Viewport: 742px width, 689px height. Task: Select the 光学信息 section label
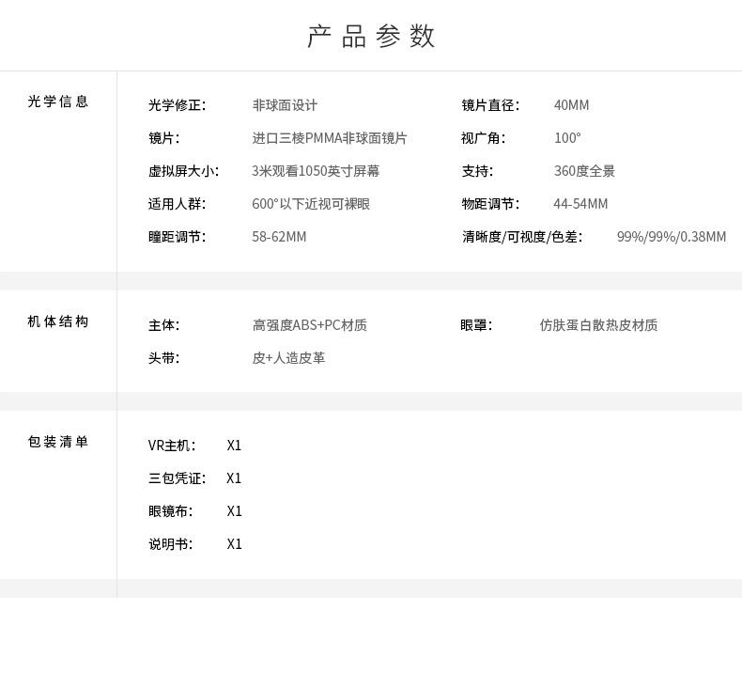click(x=58, y=102)
